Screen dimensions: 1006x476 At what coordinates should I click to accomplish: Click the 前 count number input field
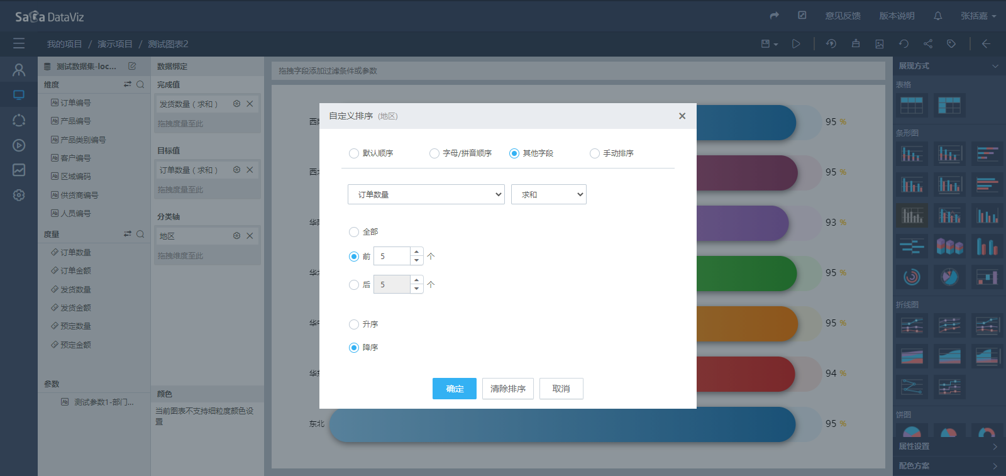pyautogui.click(x=392, y=256)
